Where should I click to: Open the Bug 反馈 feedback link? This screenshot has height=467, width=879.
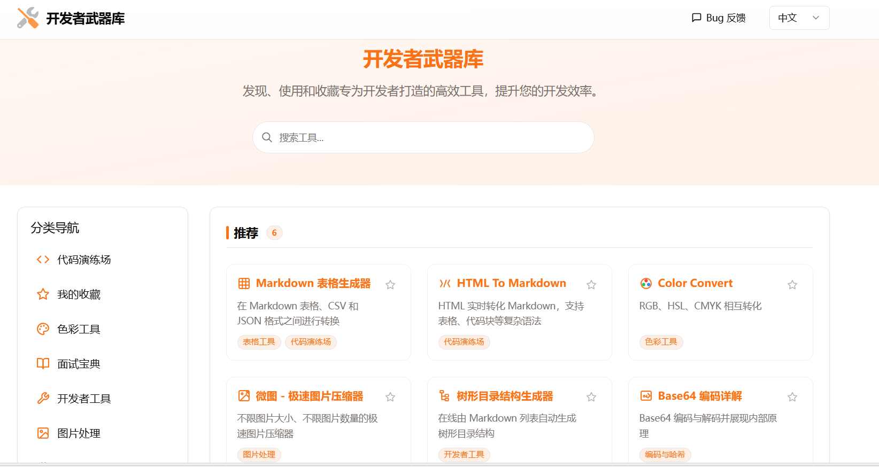[719, 18]
